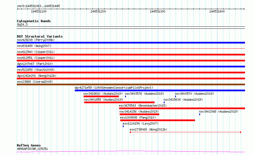
Task: Select the 8q24.3 band label
Action: [x=22, y=24]
